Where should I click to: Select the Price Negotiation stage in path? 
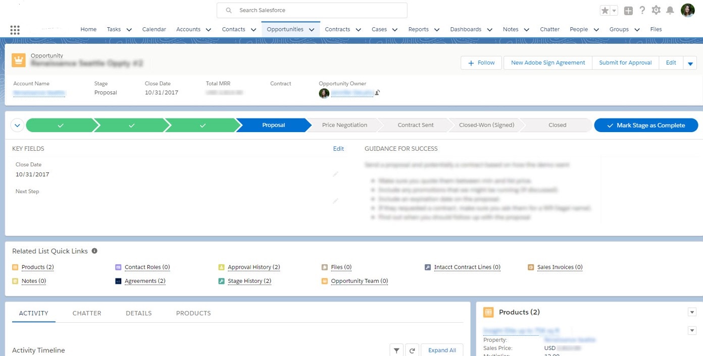[344, 125]
